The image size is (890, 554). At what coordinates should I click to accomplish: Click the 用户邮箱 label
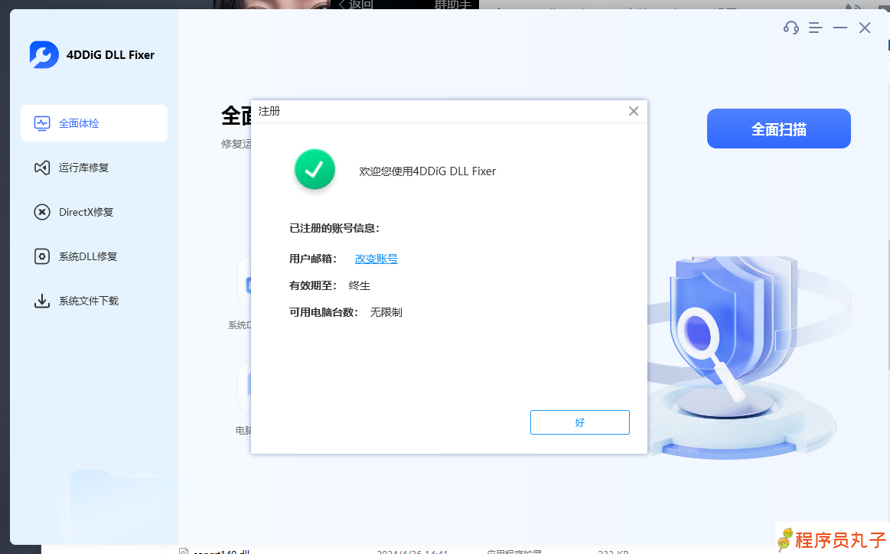(x=313, y=259)
